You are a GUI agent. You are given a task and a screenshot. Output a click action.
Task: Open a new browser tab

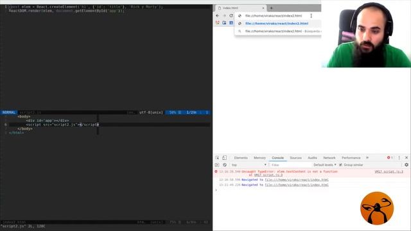[x=271, y=8]
